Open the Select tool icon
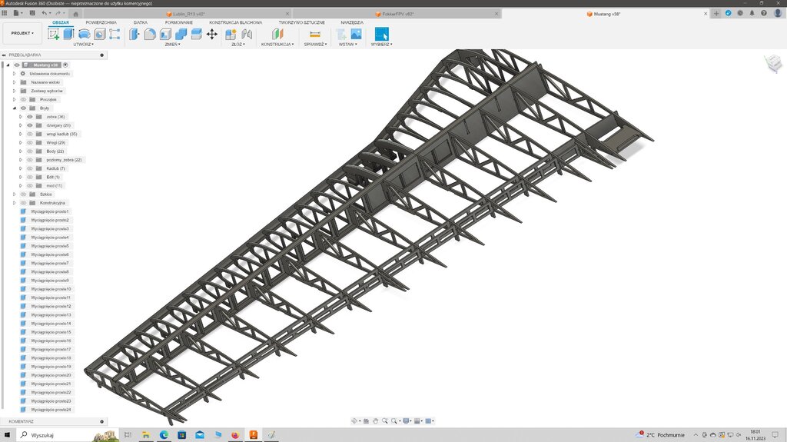The width and height of the screenshot is (787, 442). tap(381, 34)
